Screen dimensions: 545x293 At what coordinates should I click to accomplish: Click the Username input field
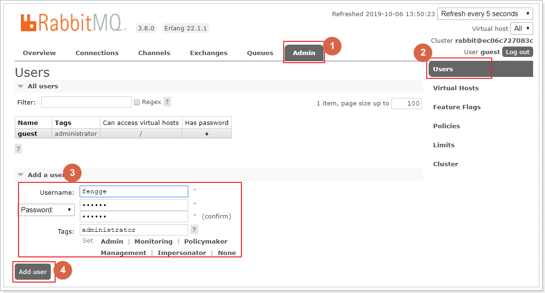pyautogui.click(x=134, y=191)
